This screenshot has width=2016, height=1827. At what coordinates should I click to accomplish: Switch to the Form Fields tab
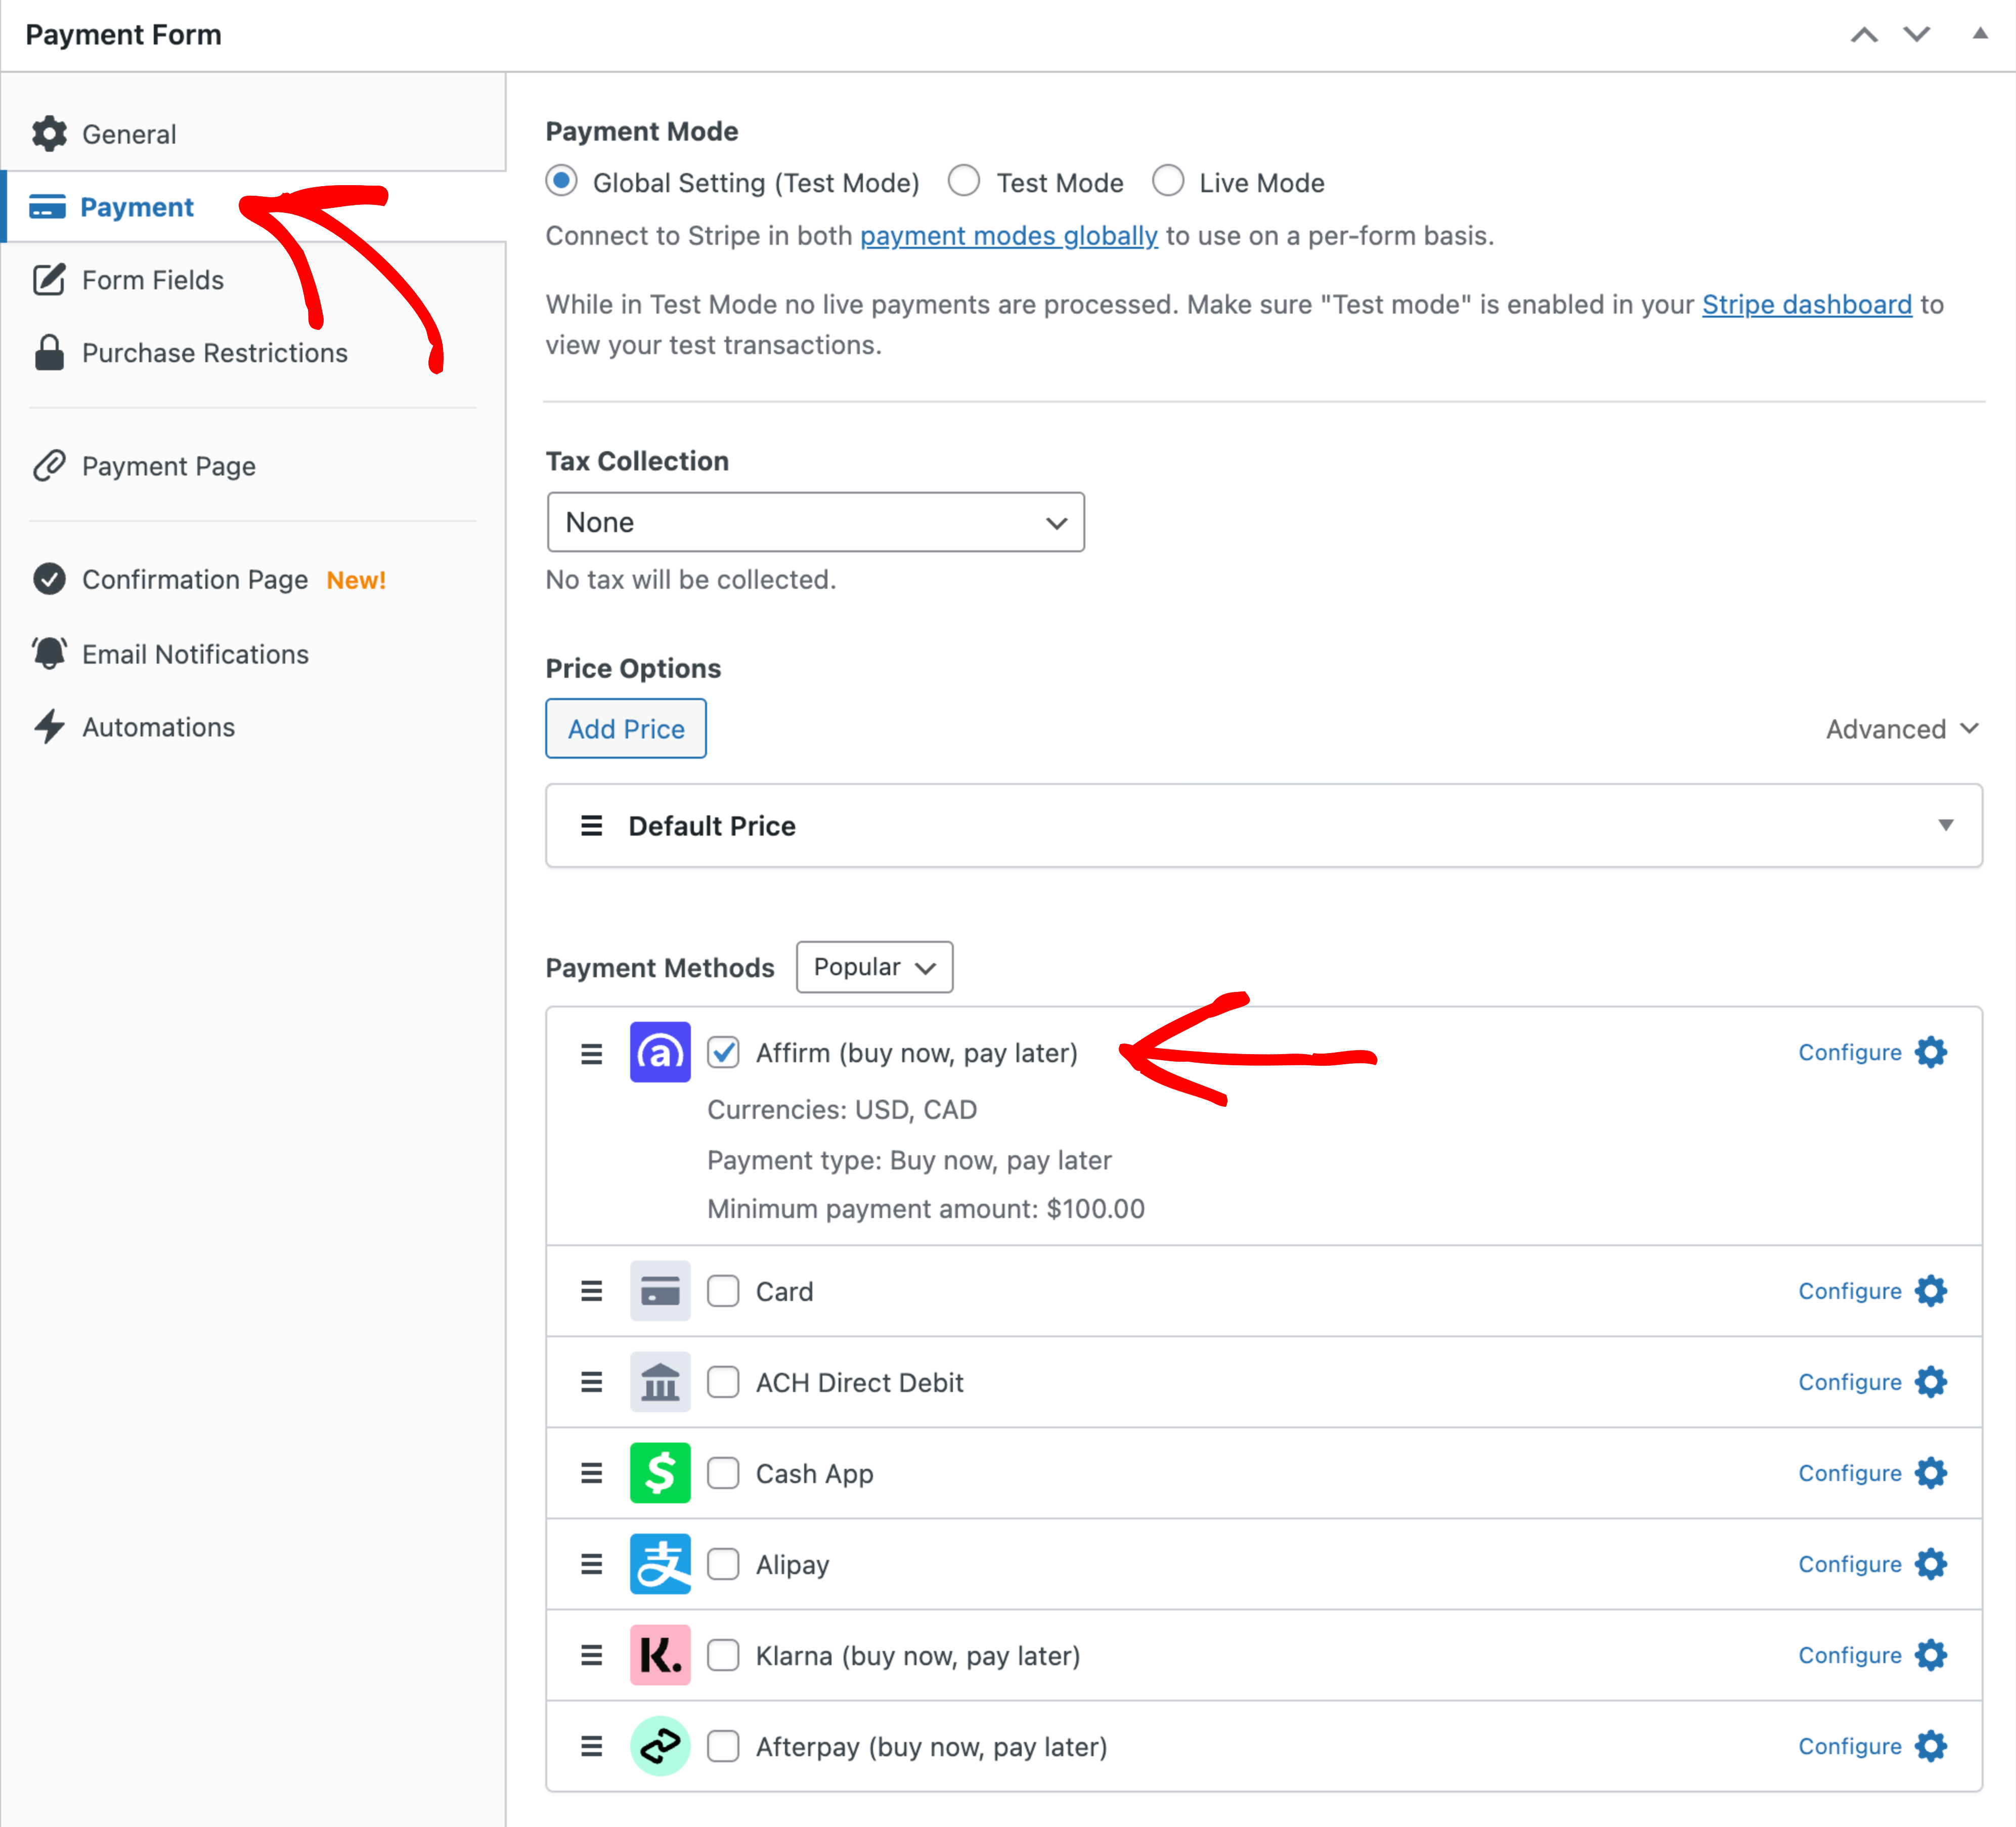pos(152,280)
